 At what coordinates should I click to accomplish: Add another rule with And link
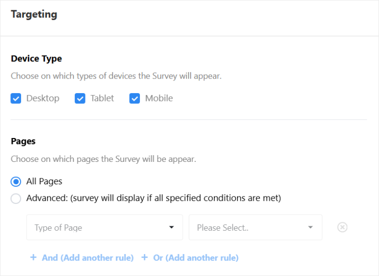[x=88, y=257]
